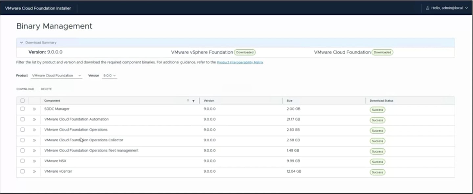Expand details for SDDC Manager row
Screen dimensions: 473x194
(x=34, y=109)
